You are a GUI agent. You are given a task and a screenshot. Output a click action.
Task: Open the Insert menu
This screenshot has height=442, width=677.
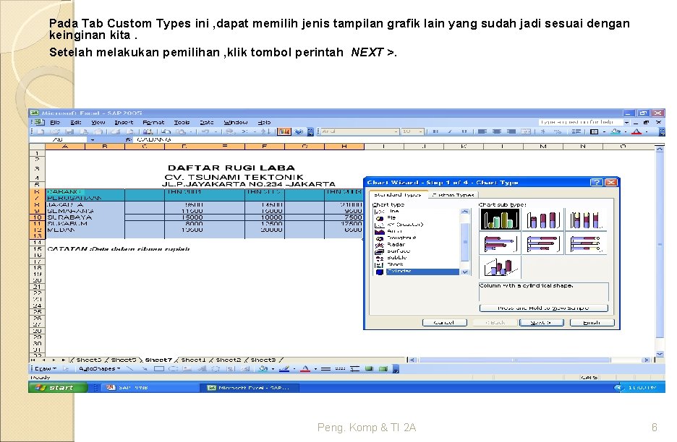pos(124,123)
